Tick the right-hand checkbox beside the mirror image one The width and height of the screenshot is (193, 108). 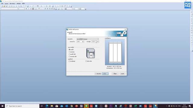tap(86, 61)
